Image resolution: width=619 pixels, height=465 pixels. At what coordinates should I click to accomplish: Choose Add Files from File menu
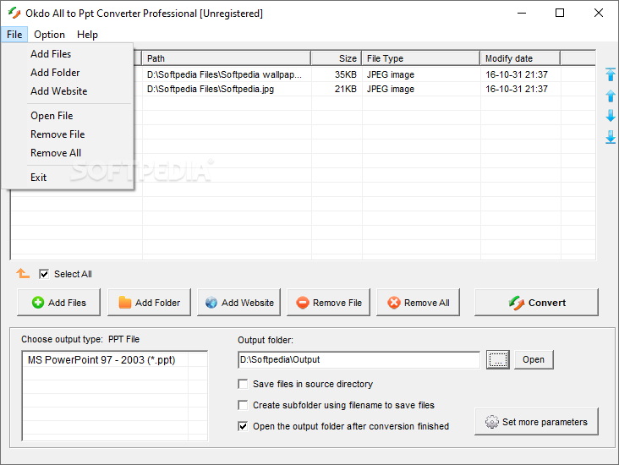(x=67, y=54)
